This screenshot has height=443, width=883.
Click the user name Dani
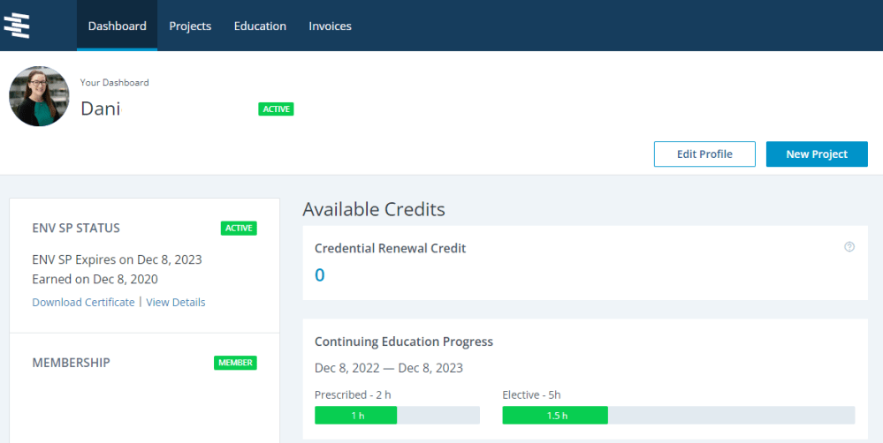[x=100, y=109]
